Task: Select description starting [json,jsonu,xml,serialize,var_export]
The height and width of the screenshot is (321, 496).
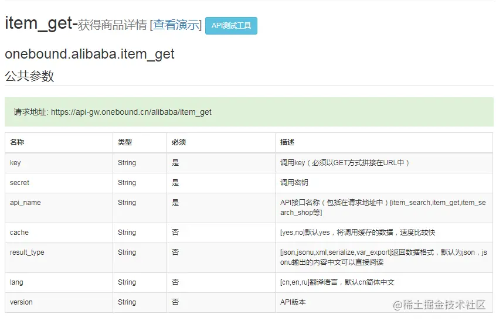Action: tap(383, 257)
